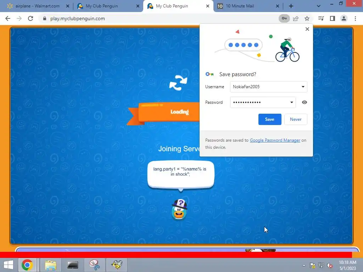Click the browser forward arrow
This screenshot has height=272, width=363.
point(19,18)
